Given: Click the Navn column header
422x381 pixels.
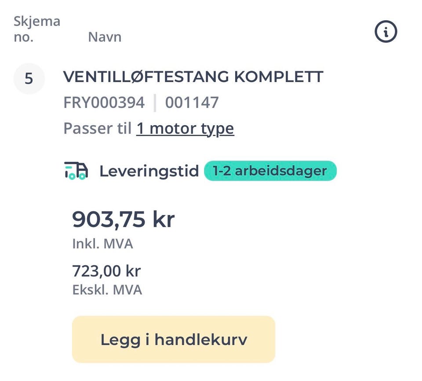Looking at the screenshot, I should [105, 37].
